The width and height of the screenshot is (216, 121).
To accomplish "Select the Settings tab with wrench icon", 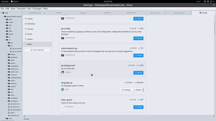I will [x=203, y=13].
